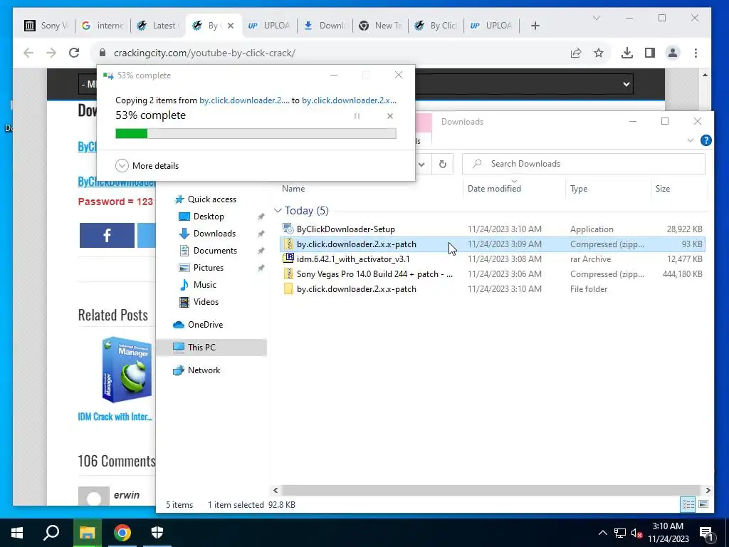Select Sony Vegas Pro 14.0 zip file
729x547 pixels.
[374, 274]
